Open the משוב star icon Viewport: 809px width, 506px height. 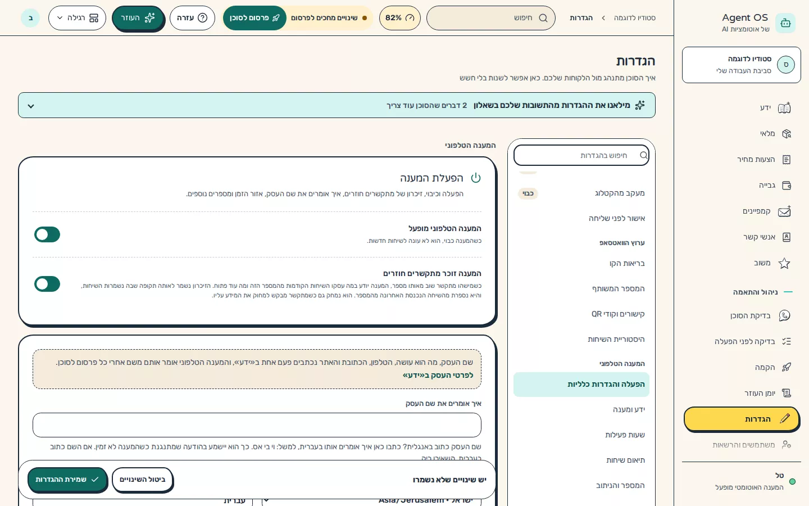tap(784, 263)
